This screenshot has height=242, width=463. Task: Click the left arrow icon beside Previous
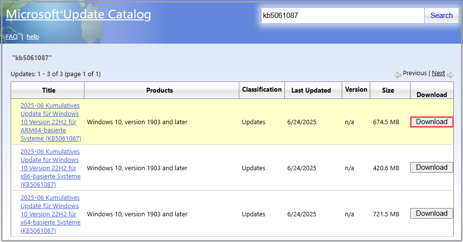point(398,75)
